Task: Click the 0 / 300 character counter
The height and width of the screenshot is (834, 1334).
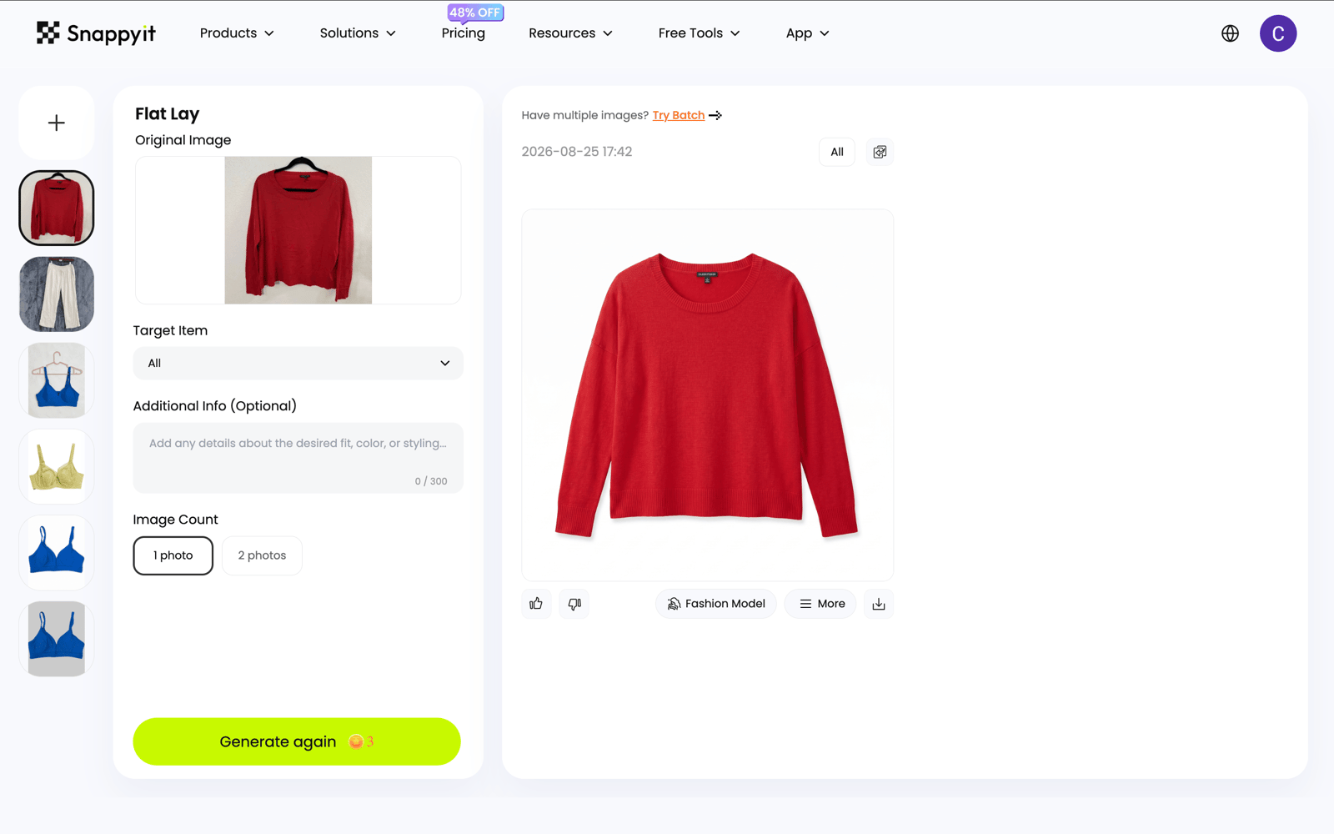Action: click(431, 481)
